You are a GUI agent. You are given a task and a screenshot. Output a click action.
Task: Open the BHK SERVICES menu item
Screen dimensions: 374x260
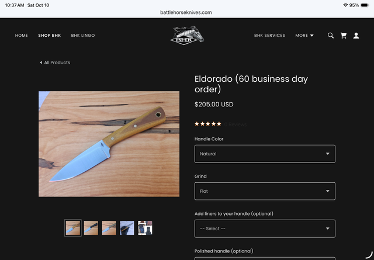(269, 35)
